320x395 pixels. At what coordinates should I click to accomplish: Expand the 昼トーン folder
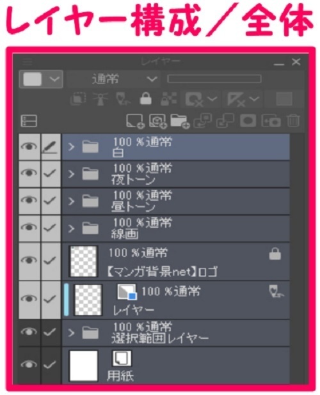(72, 201)
